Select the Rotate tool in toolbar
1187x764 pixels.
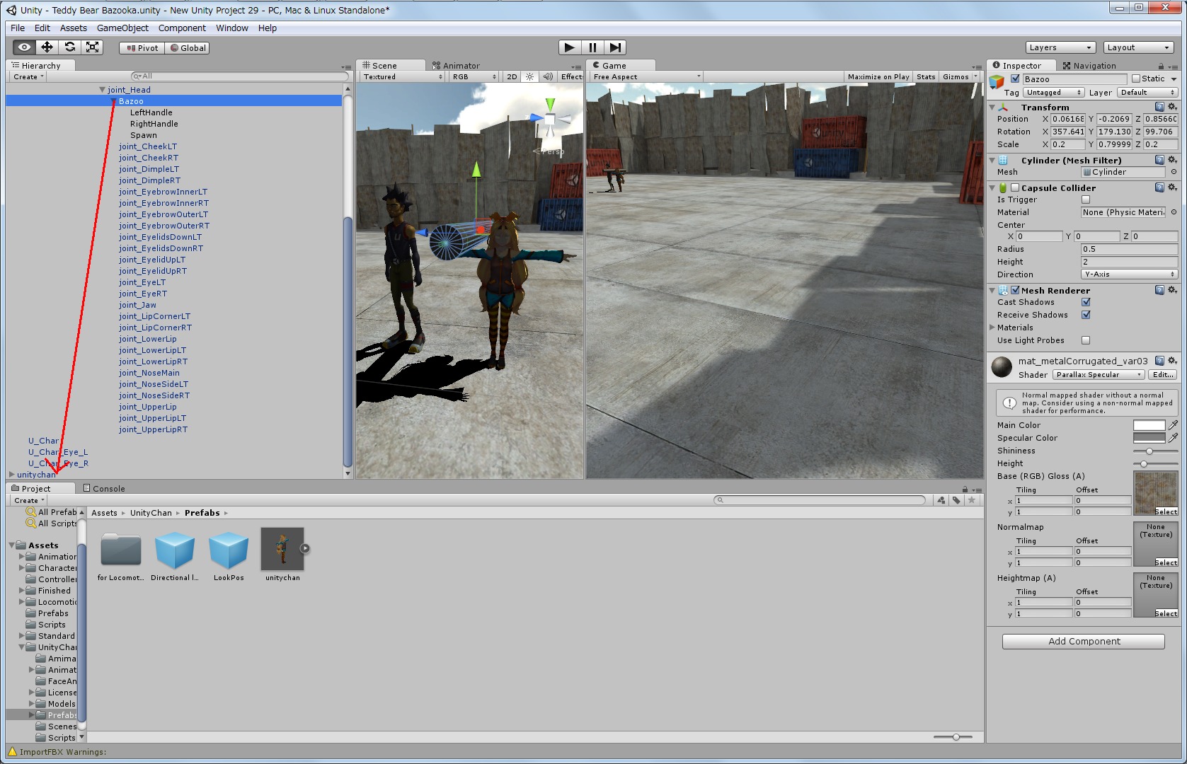(x=69, y=47)
